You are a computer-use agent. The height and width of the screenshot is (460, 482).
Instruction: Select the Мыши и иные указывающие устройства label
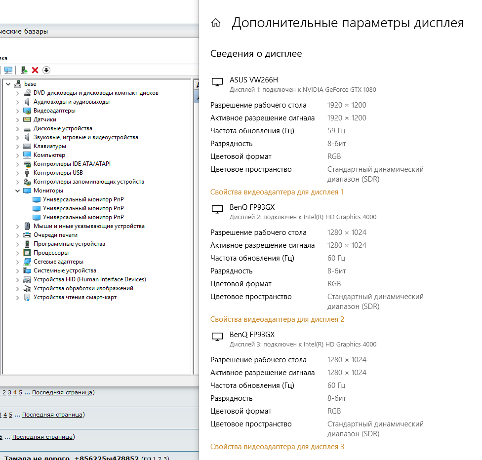[x=89, y=226]
